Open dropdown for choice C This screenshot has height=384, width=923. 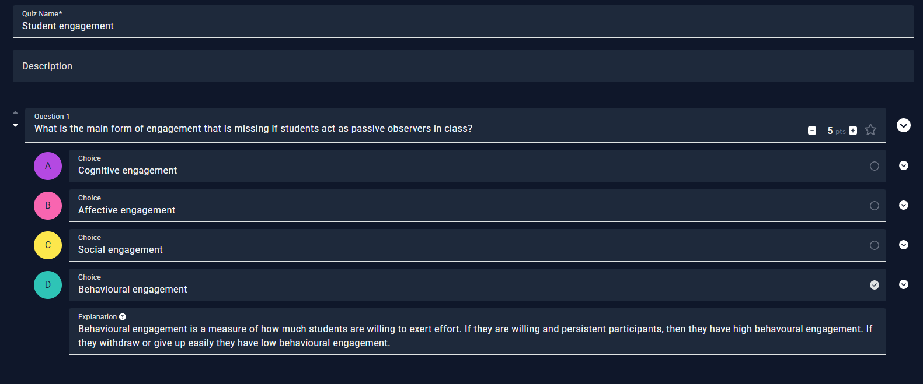point(904,245)
